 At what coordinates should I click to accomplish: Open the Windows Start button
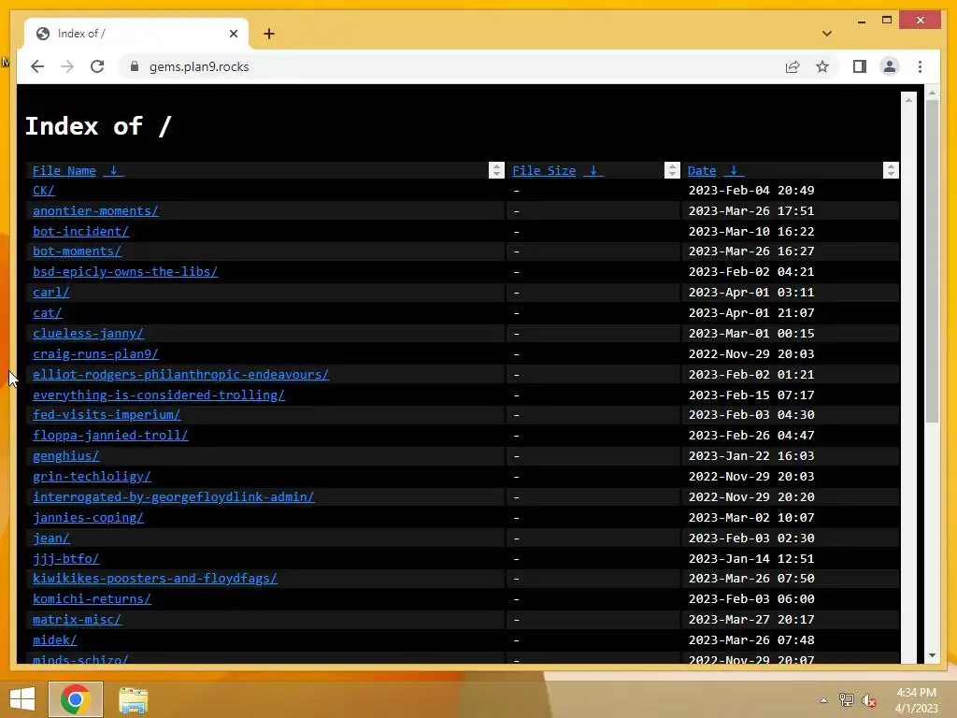point(22,699)
